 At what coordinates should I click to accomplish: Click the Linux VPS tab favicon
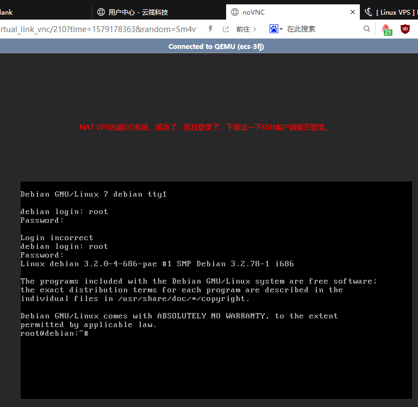point(369,12)
